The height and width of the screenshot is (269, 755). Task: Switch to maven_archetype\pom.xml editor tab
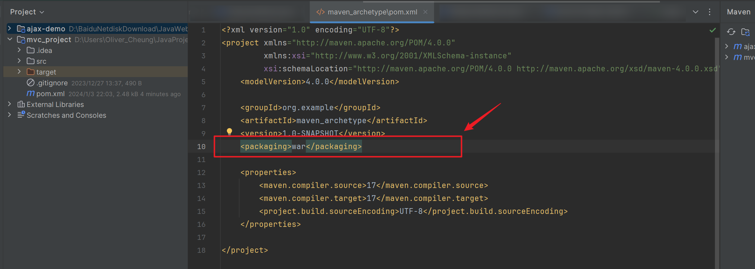click(x=372, y=12)
